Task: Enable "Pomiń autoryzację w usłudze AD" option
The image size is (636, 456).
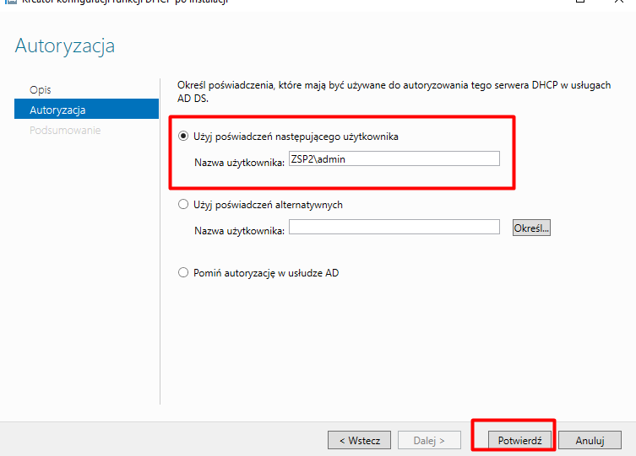Action: point(183,272)
